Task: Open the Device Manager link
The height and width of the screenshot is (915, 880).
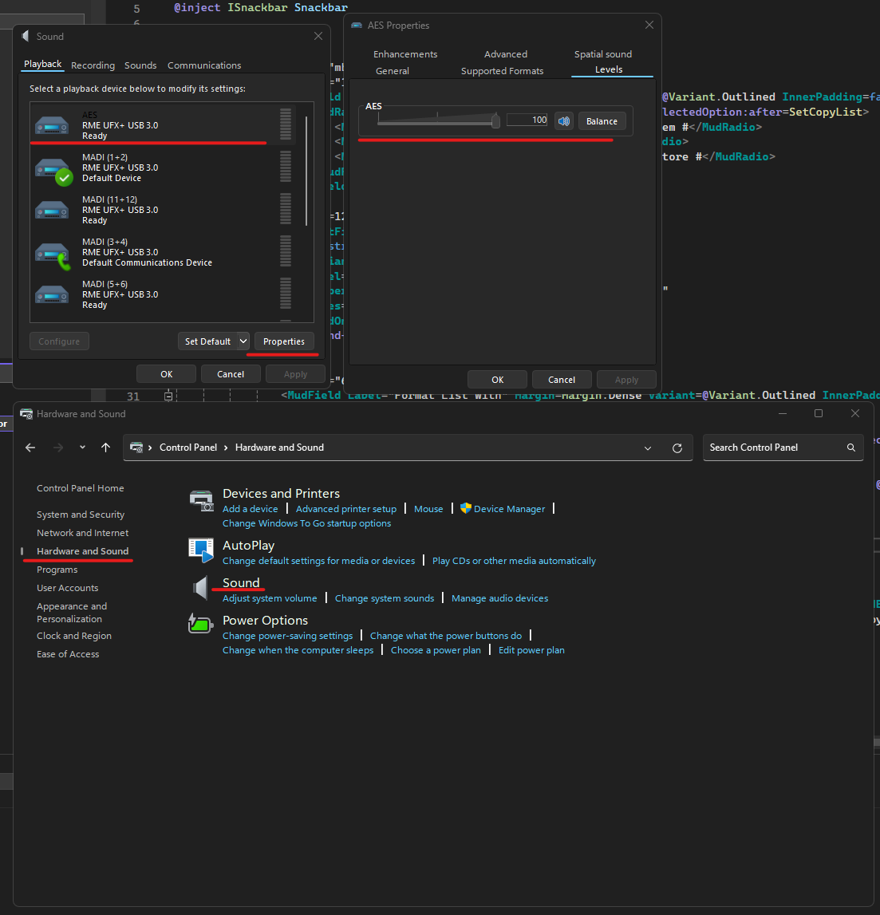Action: [x=509, y=509]
